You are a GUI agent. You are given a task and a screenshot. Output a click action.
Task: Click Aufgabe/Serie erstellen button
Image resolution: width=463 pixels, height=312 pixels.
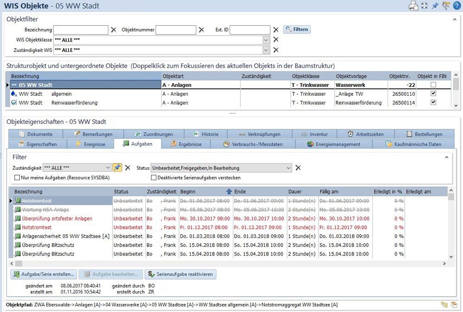(x=44, y=274)
